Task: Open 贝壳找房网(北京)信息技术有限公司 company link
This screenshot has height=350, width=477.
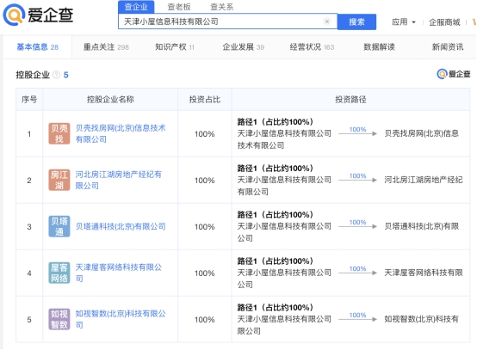Action: tap(121, 133)
